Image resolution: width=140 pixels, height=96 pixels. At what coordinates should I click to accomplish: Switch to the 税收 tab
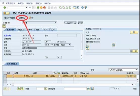pyautogui.click(x=38, y=30)
